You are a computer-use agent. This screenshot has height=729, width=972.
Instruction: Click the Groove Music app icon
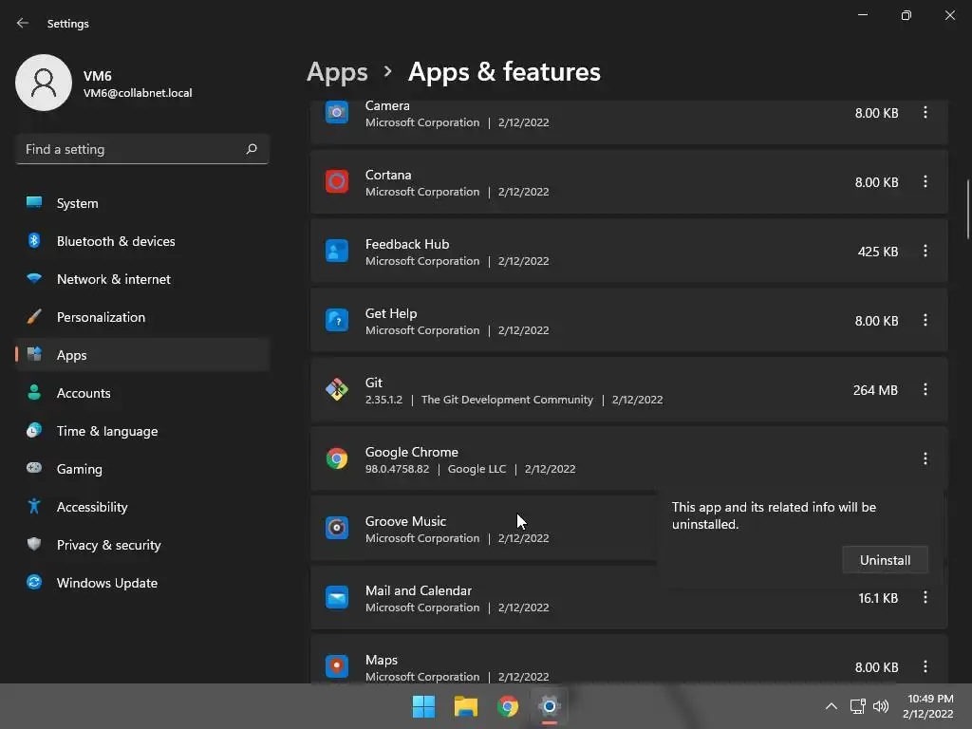pos(337,528)
